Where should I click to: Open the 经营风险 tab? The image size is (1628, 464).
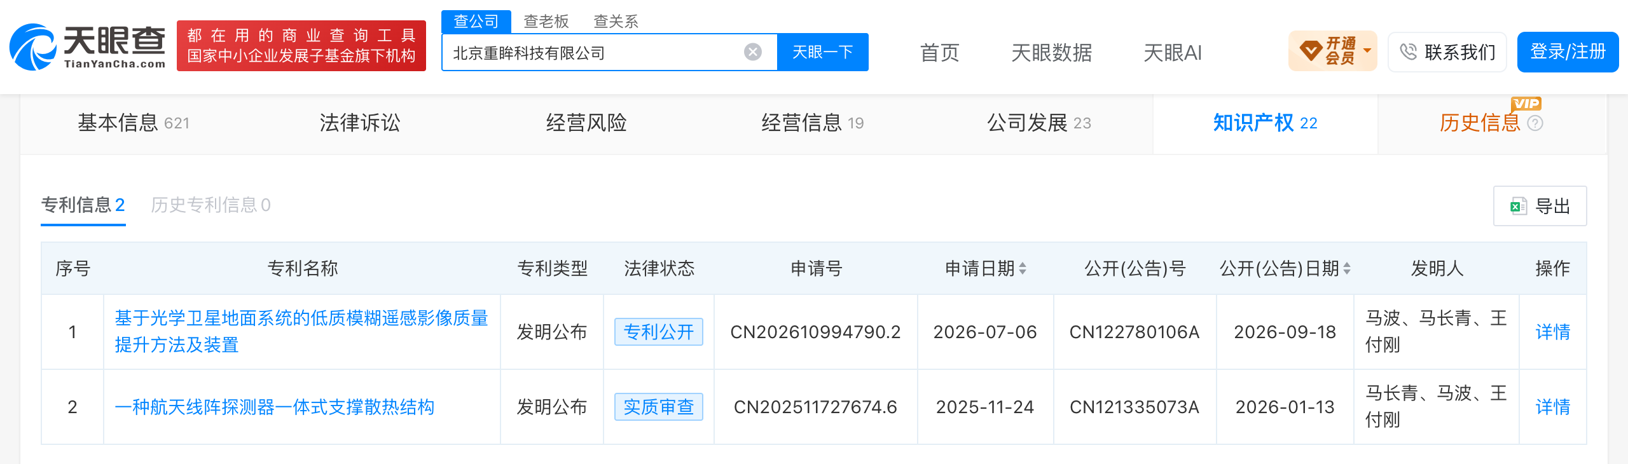point(586,123)
